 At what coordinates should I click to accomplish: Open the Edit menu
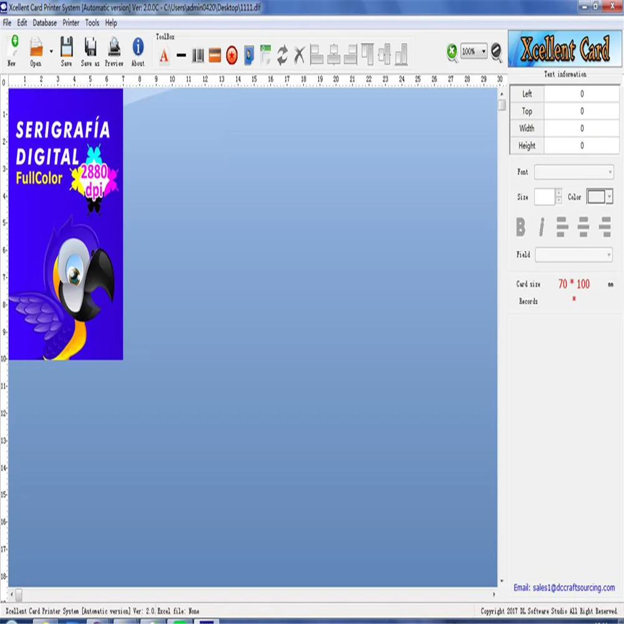[22, 22]
